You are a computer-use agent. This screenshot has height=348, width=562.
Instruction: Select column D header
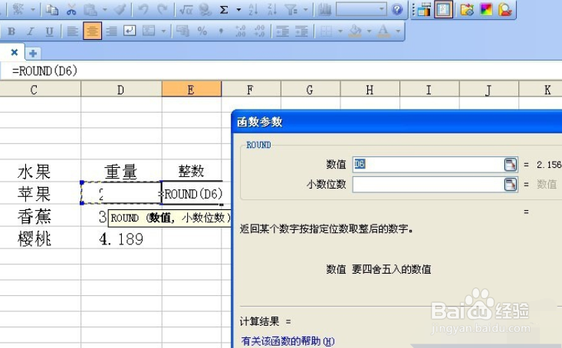121,90
